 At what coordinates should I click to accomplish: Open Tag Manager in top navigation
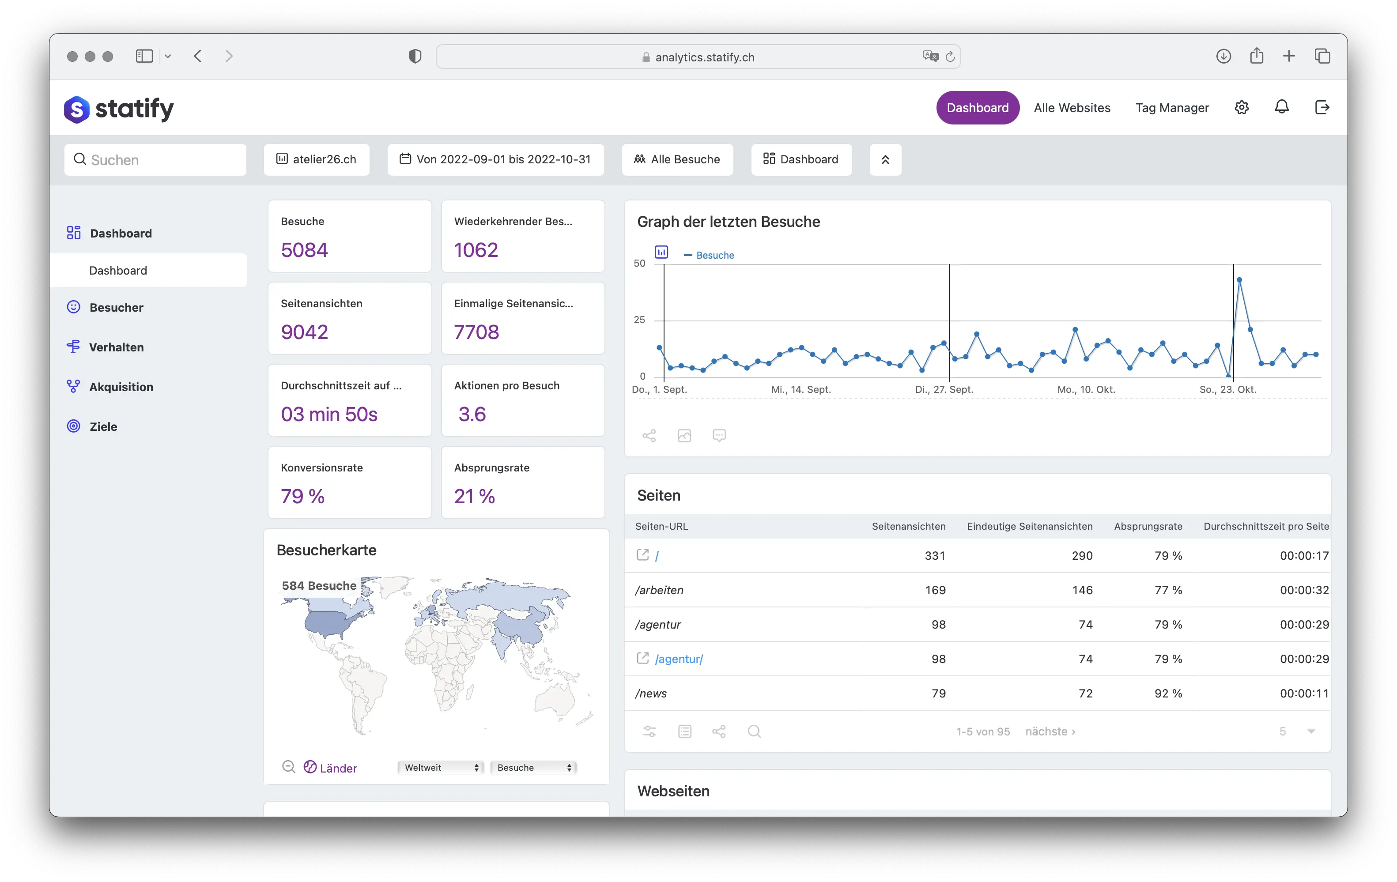[1172, 108]
